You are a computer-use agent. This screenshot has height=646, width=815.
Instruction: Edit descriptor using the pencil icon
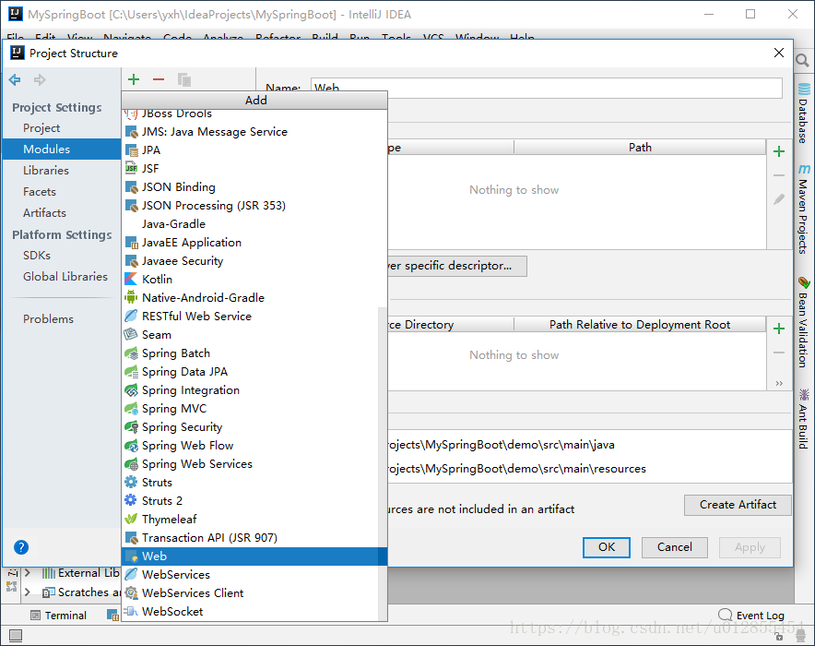coord(779,198)
